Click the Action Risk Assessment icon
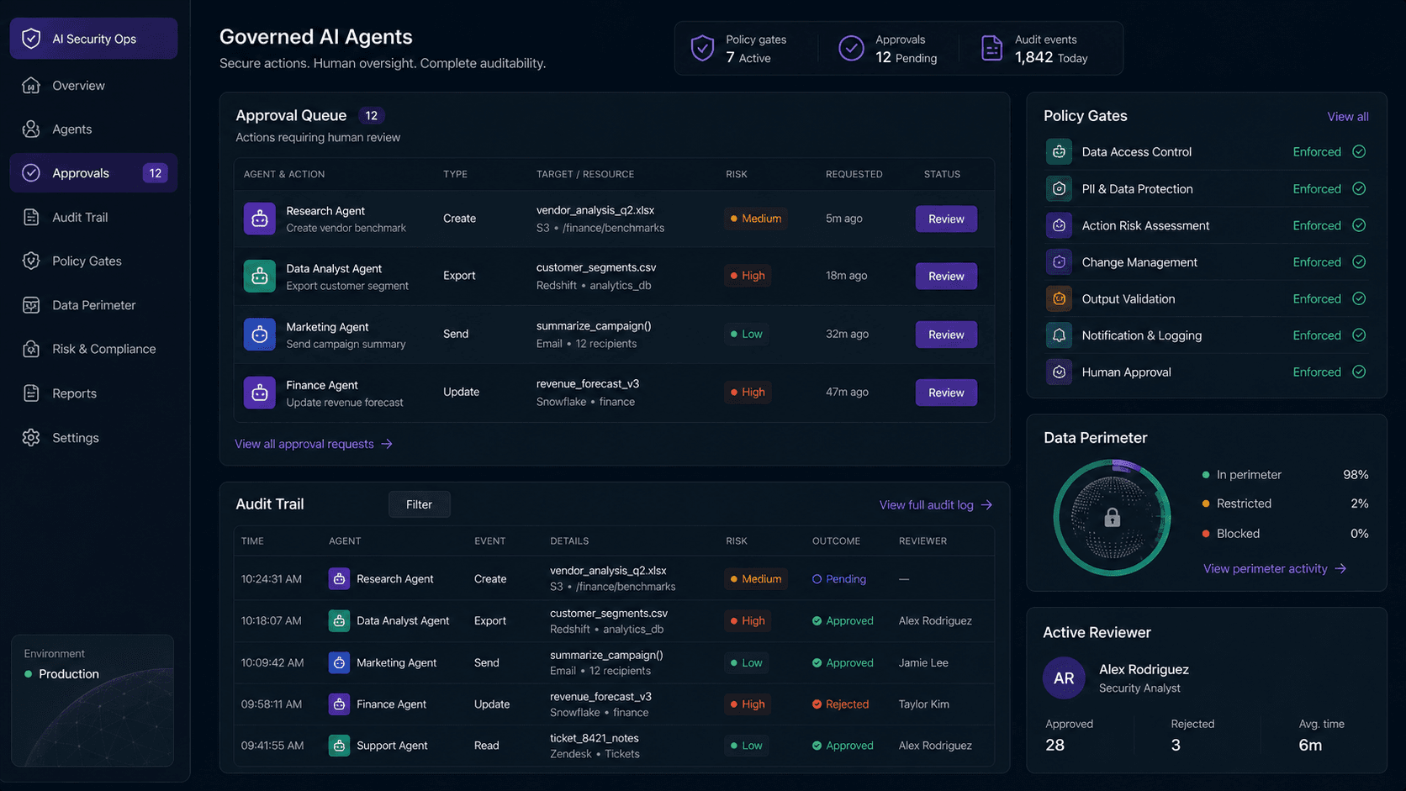Viewport: 1406px width, 791px height. (1059, 225)
